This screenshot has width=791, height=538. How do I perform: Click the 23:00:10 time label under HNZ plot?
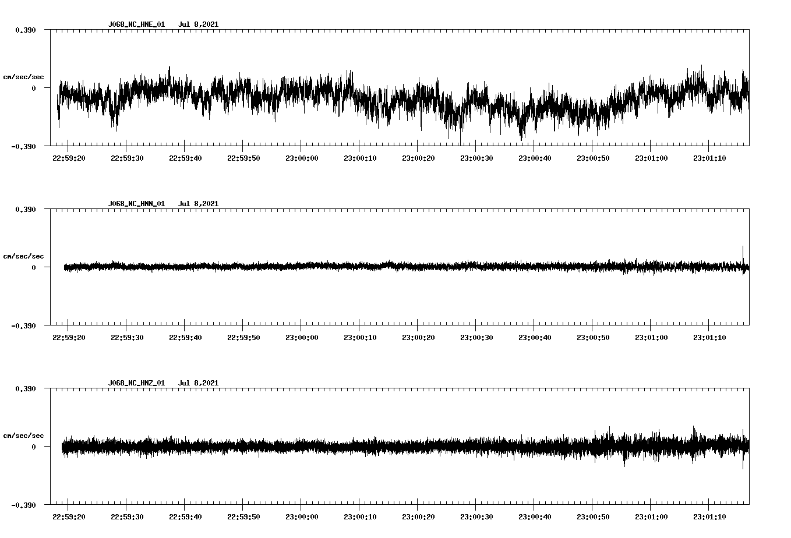359,517
